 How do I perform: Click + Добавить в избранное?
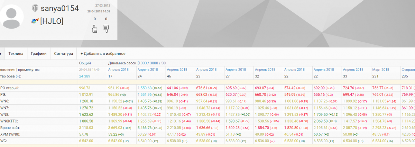[x=103, y=54]
